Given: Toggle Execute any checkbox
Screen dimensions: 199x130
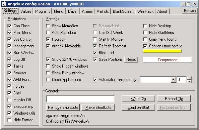Looking at the screenshot, I should pyautogui.click(x=9, y=106).
